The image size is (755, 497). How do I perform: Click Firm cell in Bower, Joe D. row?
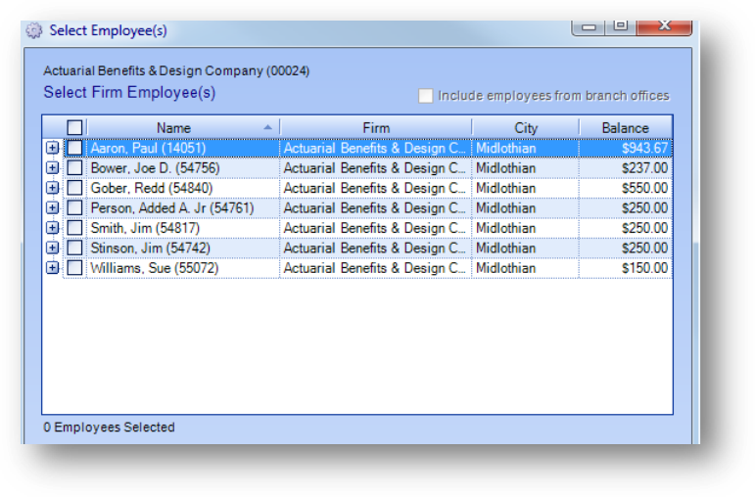tap(376, 168)
